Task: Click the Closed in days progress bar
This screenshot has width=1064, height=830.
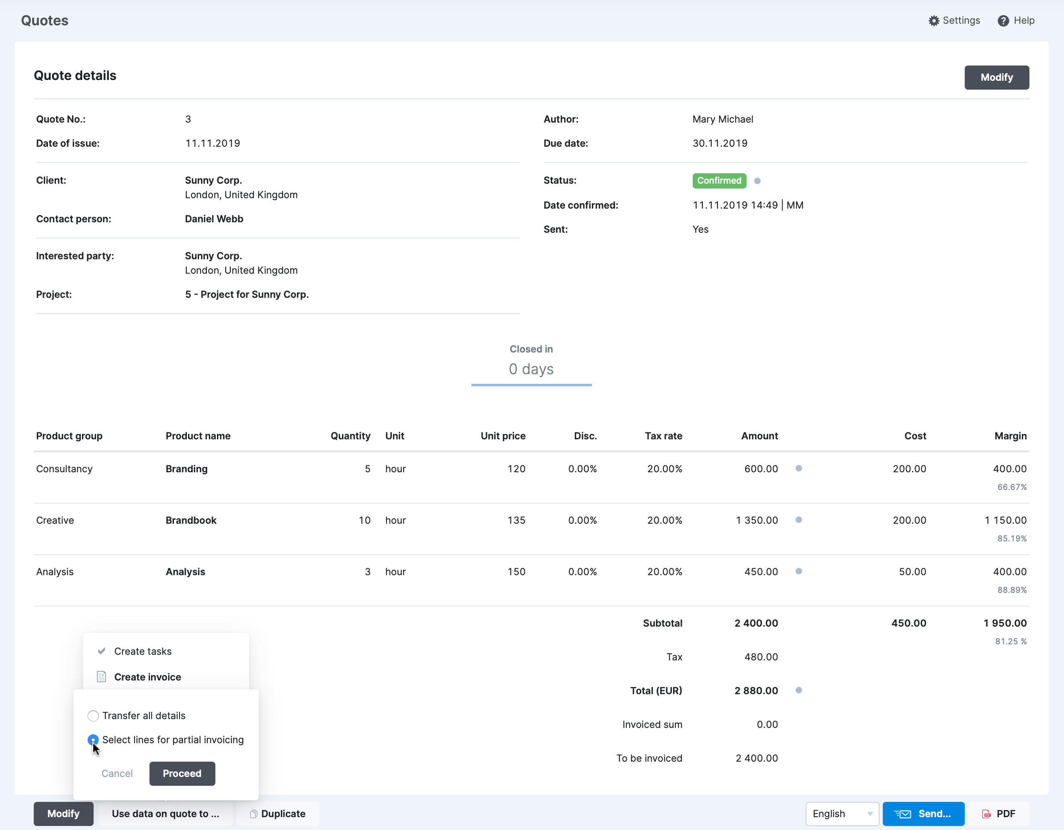Action: pyautogui.click(x=531, y=385)
